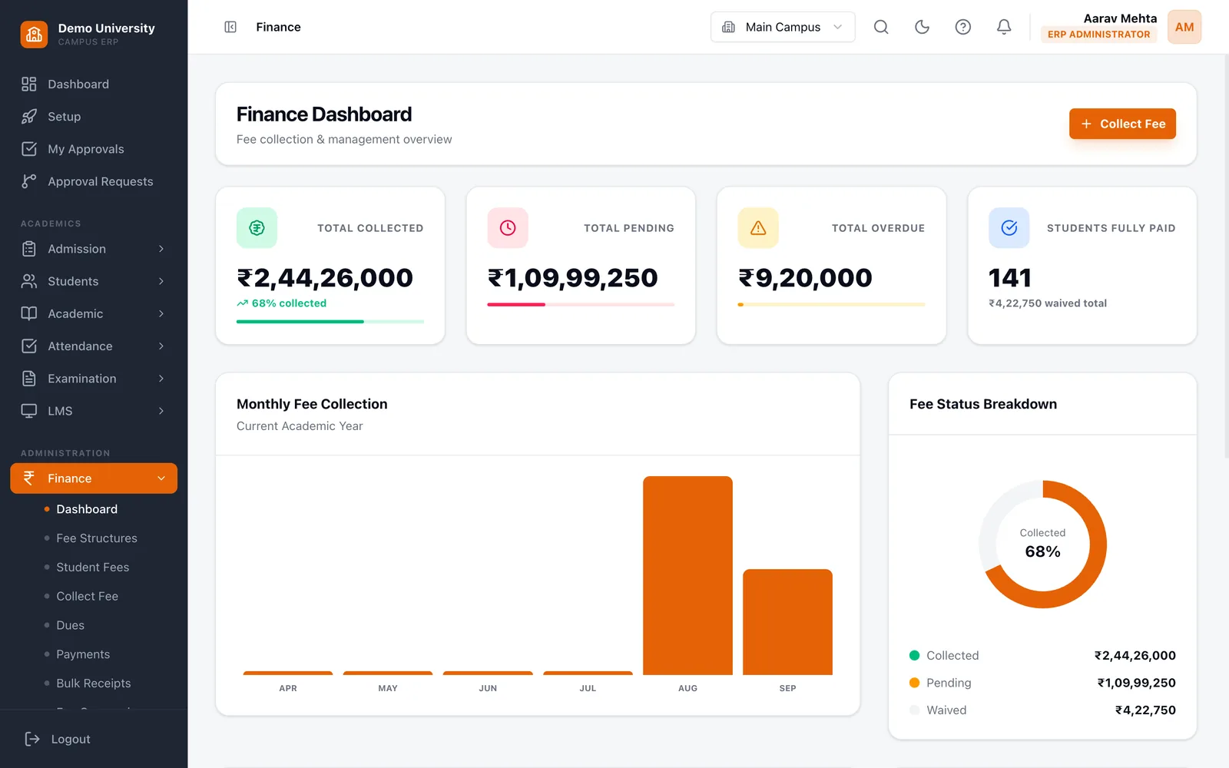Click the Total Overdue warning triangle icon
The height and width of the screenshot is (768, 1229).
point(758,227)
